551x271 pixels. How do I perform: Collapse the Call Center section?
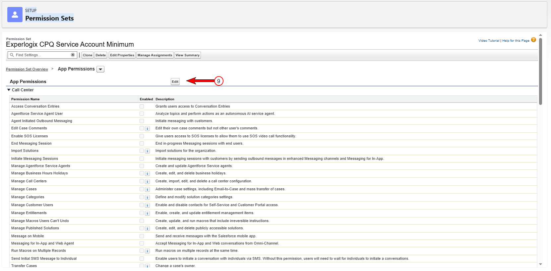tap(9, 90)
